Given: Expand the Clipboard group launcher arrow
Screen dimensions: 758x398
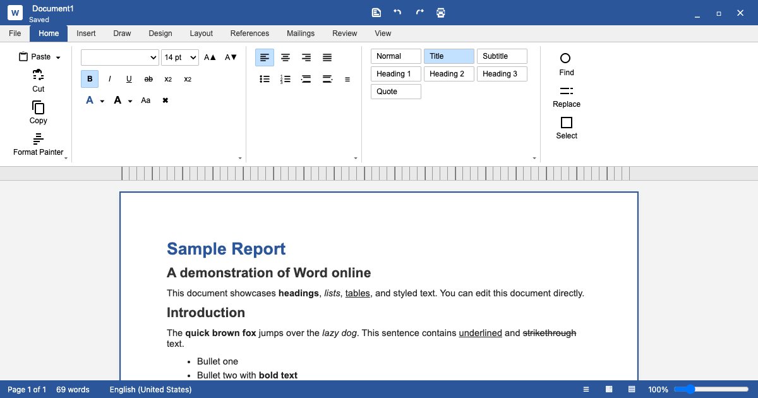Looking at the screenshot, I should (66, 158).
